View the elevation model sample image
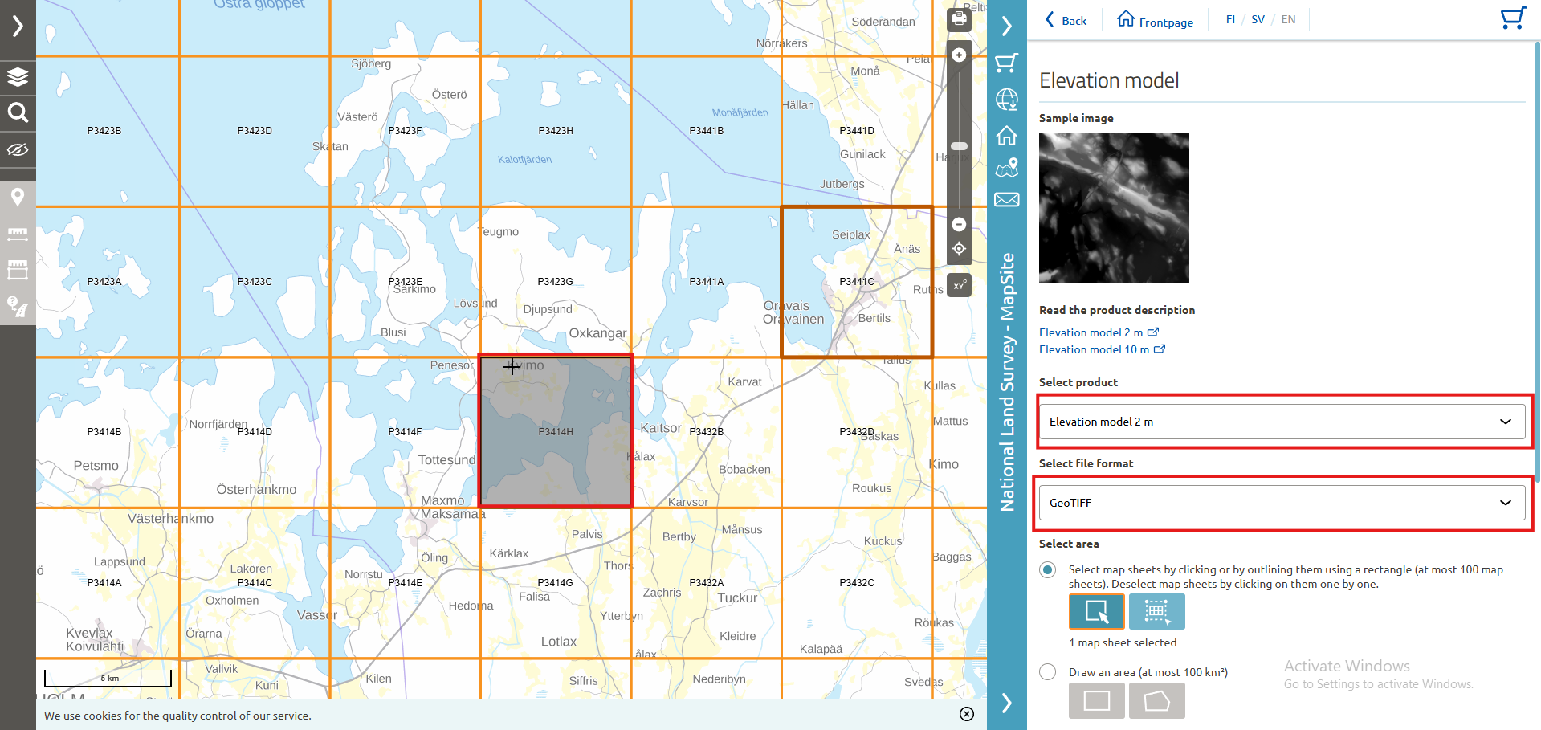This screenshot has width=1541, height=730. pyautogui.click(x=1114, y=208)
